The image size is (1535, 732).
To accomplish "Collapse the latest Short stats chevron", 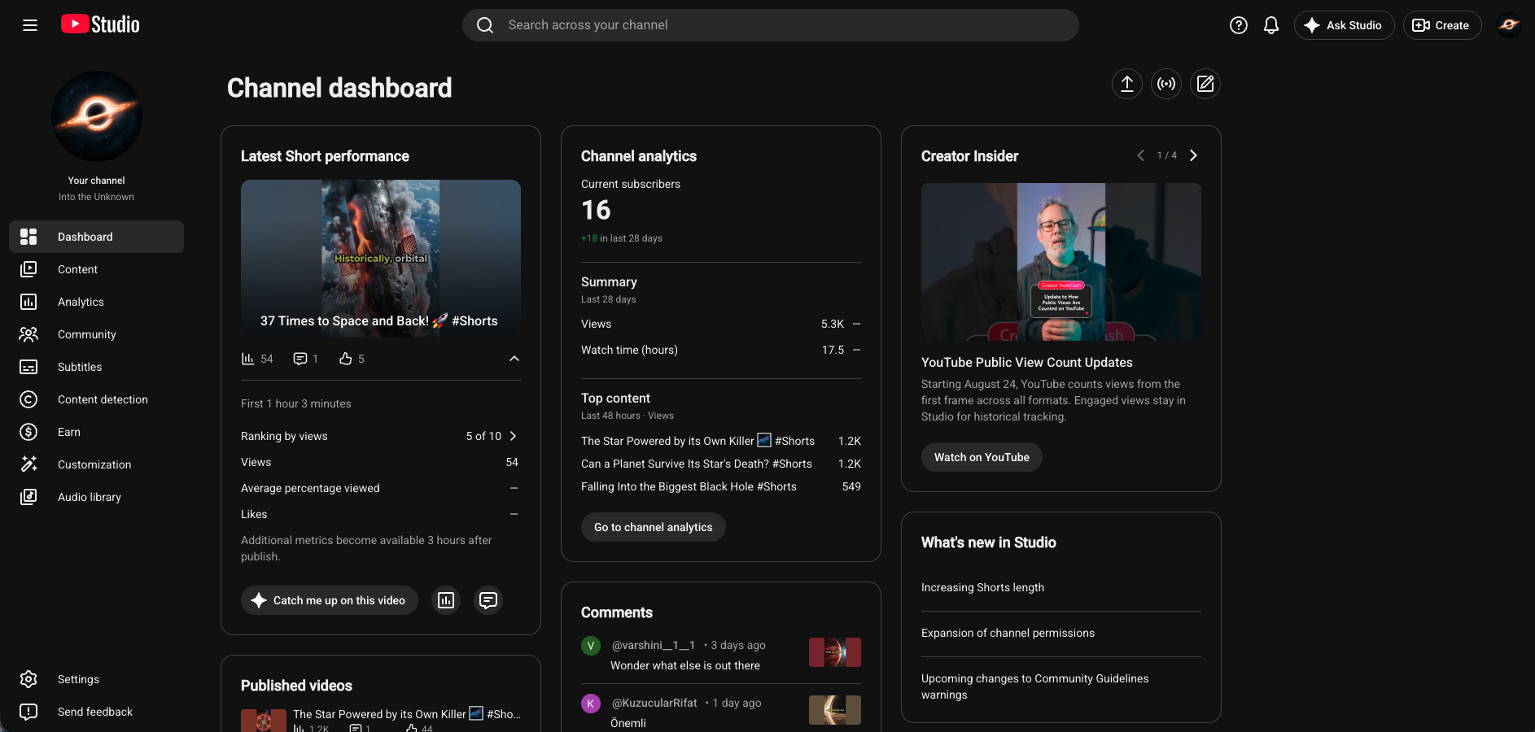I will click(x=514, y=359).
